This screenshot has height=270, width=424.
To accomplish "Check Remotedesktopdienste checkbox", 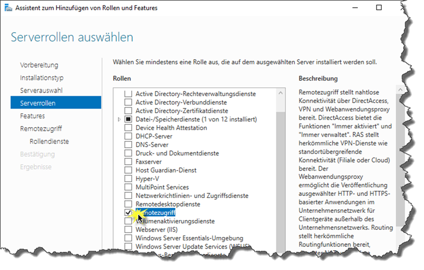I will point(128,204).
